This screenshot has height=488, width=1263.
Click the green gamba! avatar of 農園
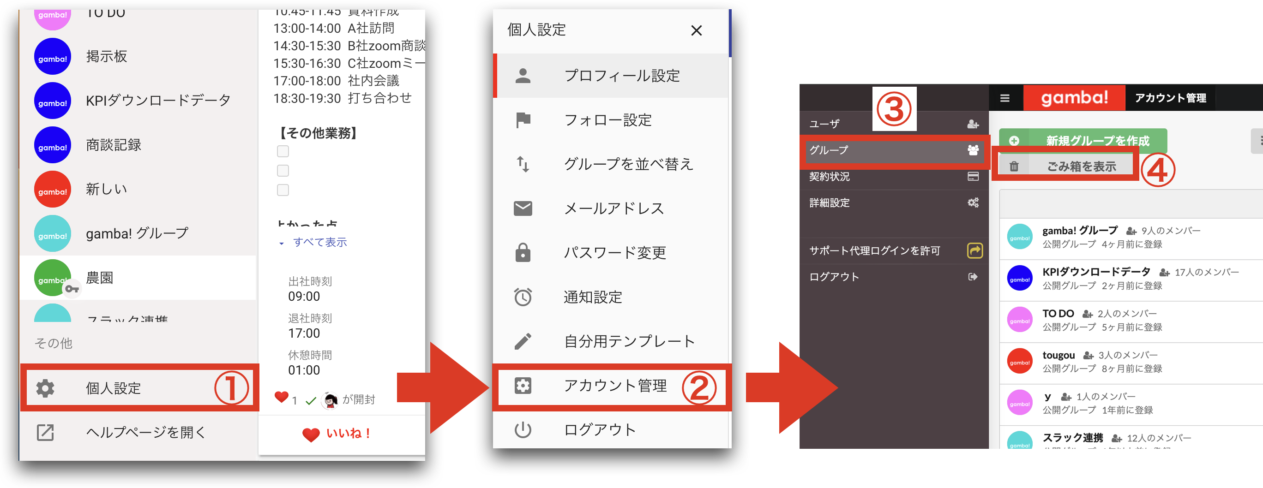click(x=53, y=277)
